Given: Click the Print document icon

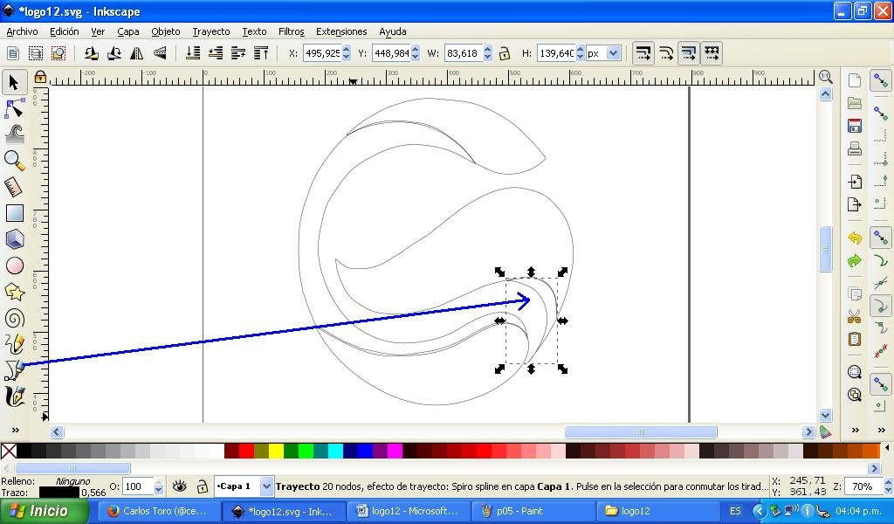Looking at the screenshot, I should 854,148.
